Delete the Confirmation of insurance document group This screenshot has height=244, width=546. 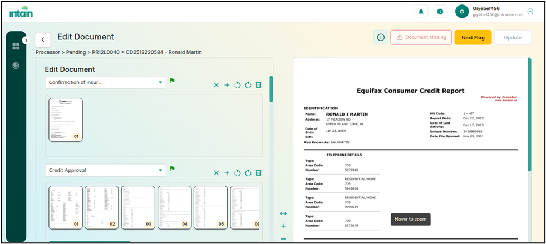pyautogui.click(x=258, y=85)
